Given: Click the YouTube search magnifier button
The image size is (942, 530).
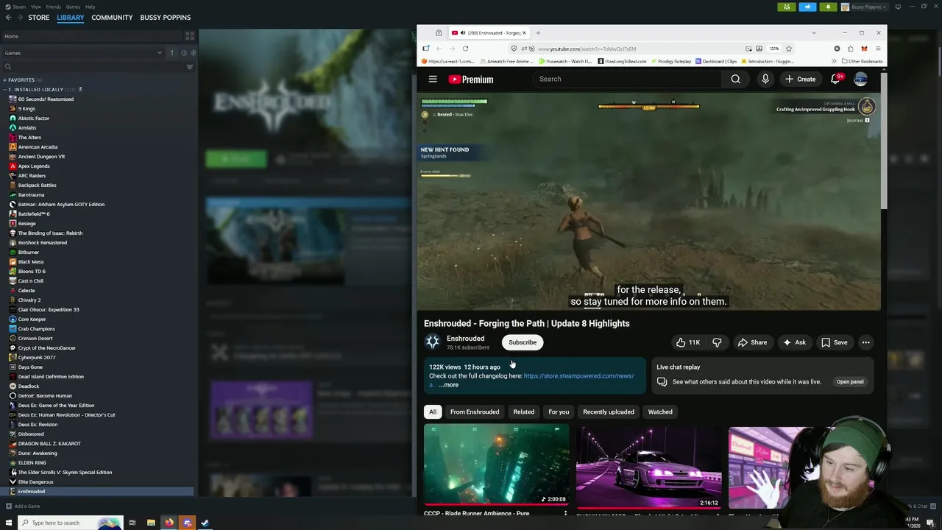Looking at the screenshot, I should pyautogui.click(x=735, y=79).
